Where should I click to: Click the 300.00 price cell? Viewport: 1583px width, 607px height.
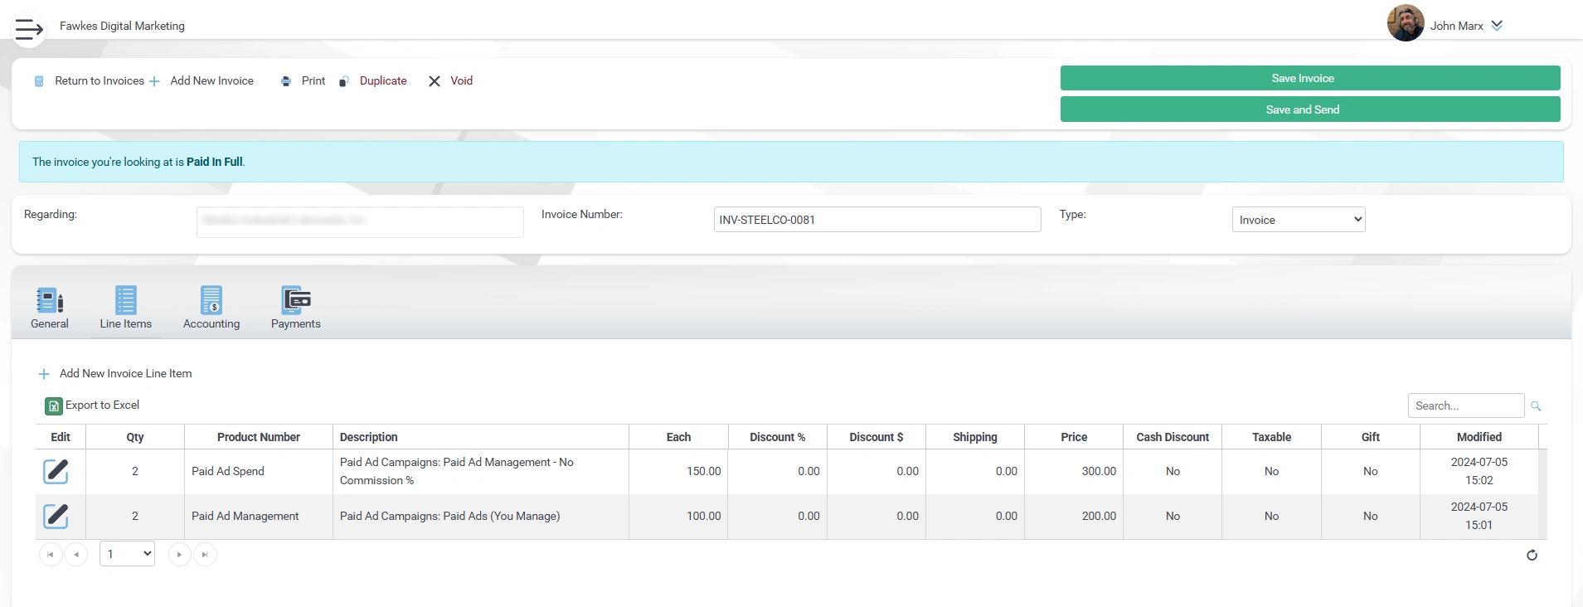tap(1074, 471)
